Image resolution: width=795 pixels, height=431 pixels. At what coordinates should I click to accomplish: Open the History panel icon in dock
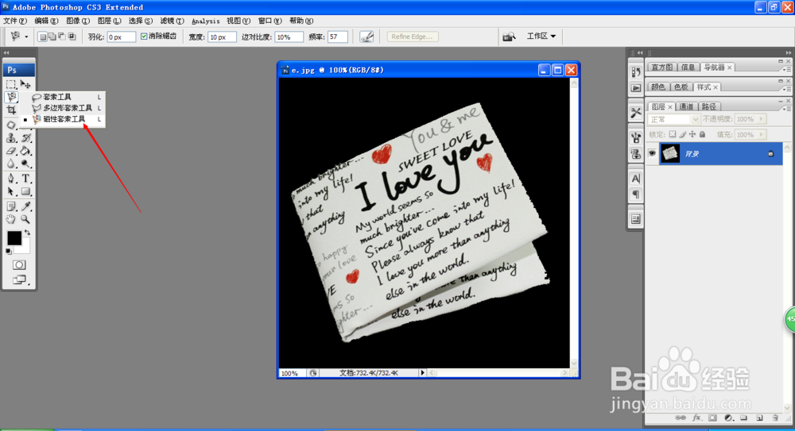(x=636, y=72)
